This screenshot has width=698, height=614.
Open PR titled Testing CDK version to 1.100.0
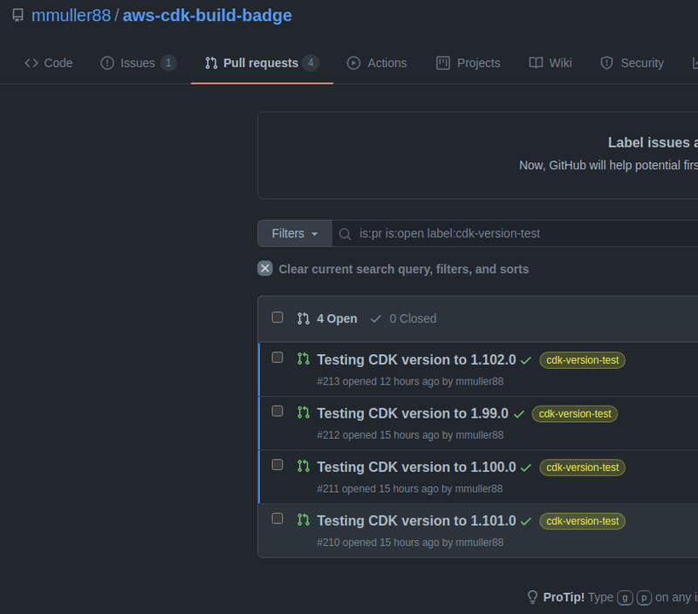417,467
